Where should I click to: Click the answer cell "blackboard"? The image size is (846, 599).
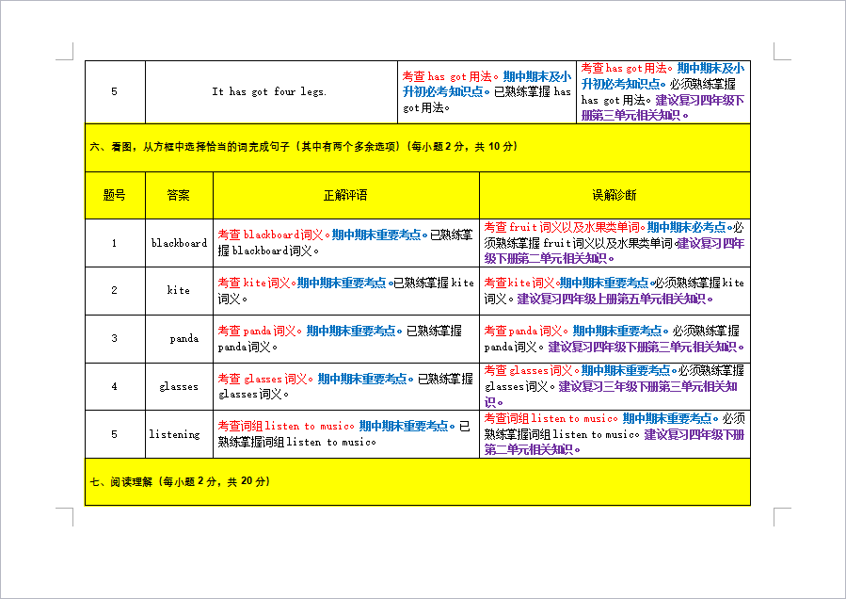click(x=179, y=243)
